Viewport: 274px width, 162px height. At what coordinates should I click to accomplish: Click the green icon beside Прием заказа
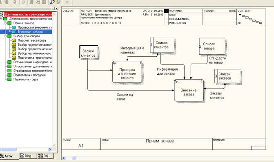9,23
